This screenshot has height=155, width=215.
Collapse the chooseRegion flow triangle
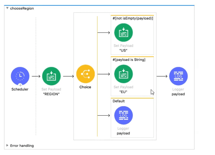[x=7, y=8]
